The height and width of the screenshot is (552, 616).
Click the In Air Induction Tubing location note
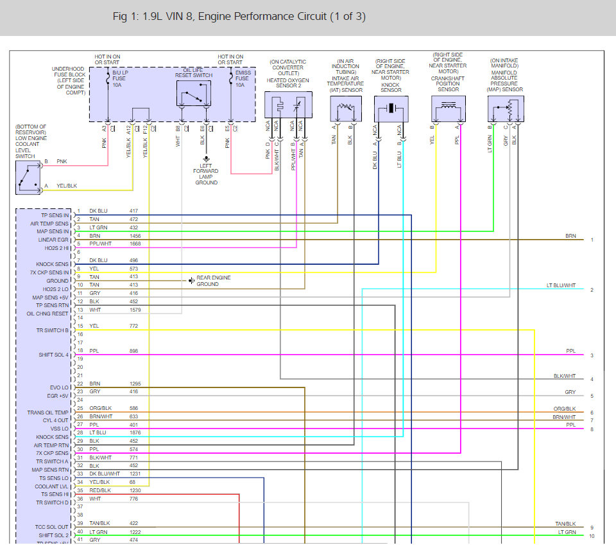click(345, 66)
